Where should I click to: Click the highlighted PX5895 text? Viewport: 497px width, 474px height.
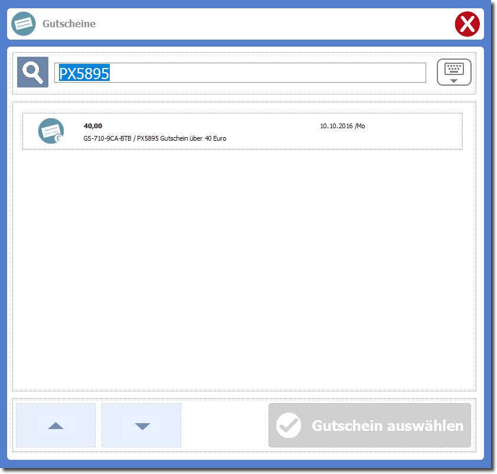(x=84, y=73)
